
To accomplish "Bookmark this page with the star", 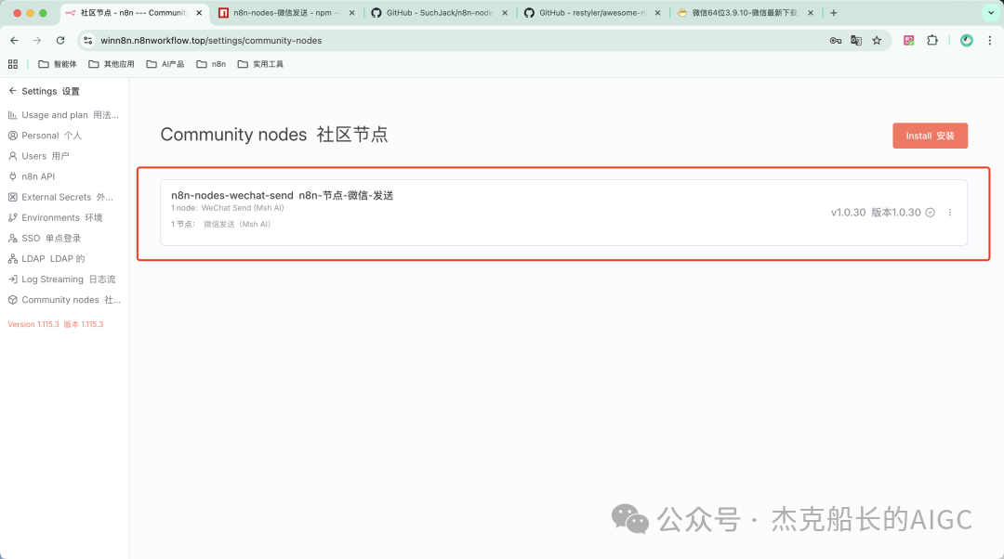I will 877,40.
